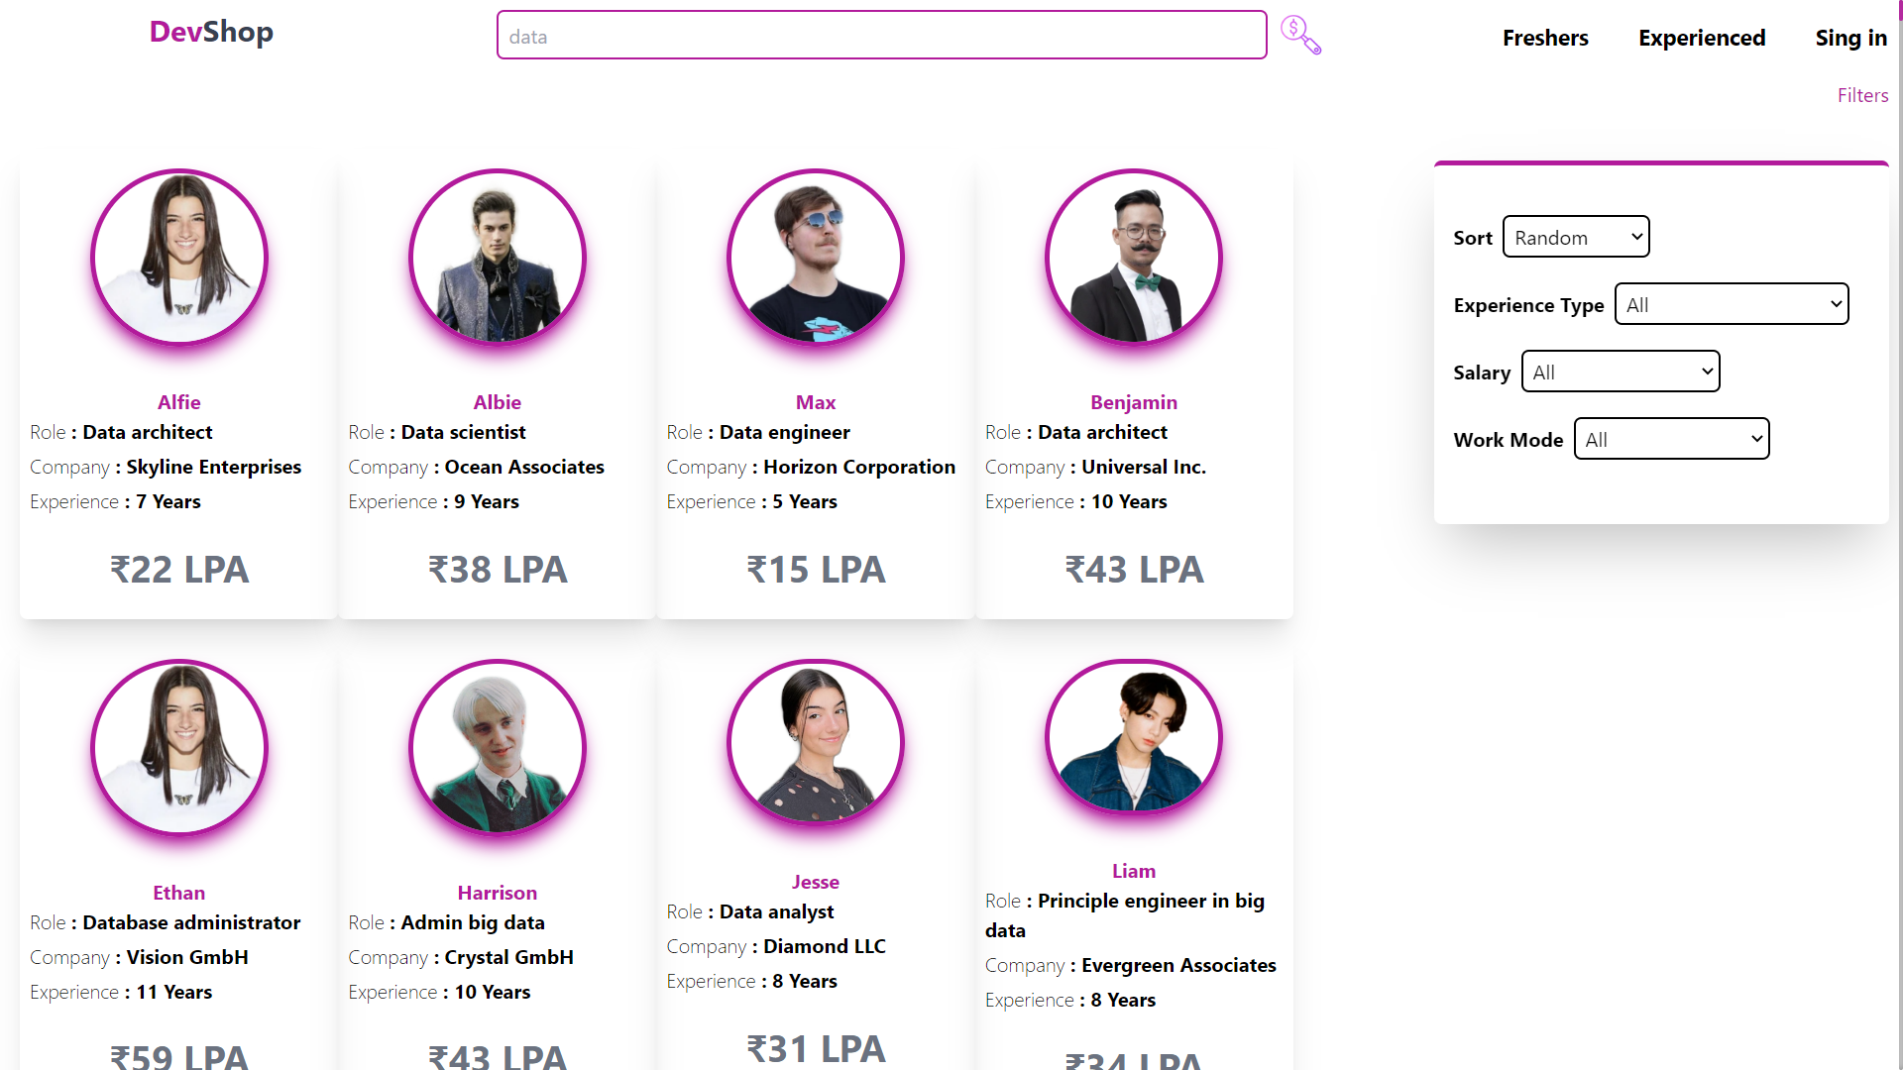
Task: Click the Sing in link
Action: pos(1850,38)
